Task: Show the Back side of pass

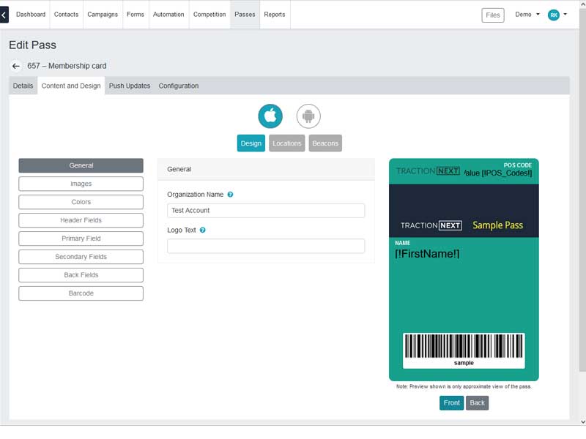Action: point(477,403)
